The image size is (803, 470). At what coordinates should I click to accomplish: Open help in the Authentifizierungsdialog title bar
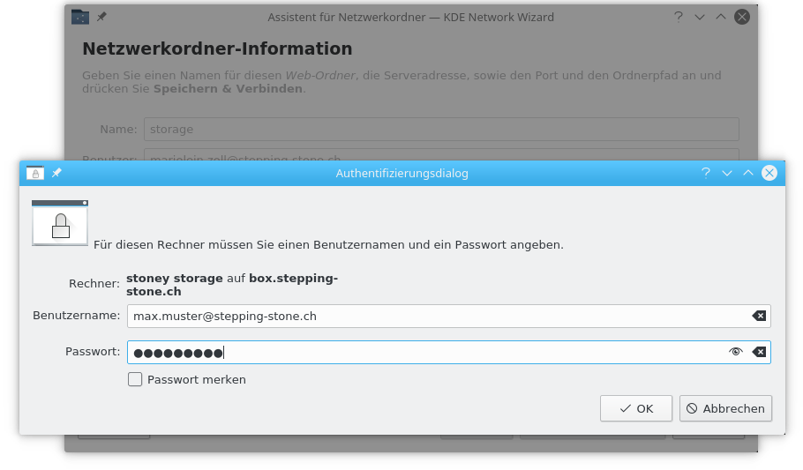coord(706,173)
